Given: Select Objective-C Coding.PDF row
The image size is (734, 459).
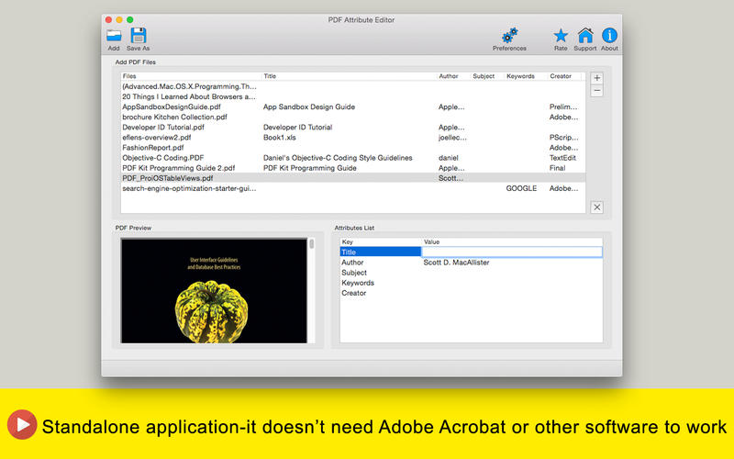Looking at the screenshot, I should coord(353,158).
